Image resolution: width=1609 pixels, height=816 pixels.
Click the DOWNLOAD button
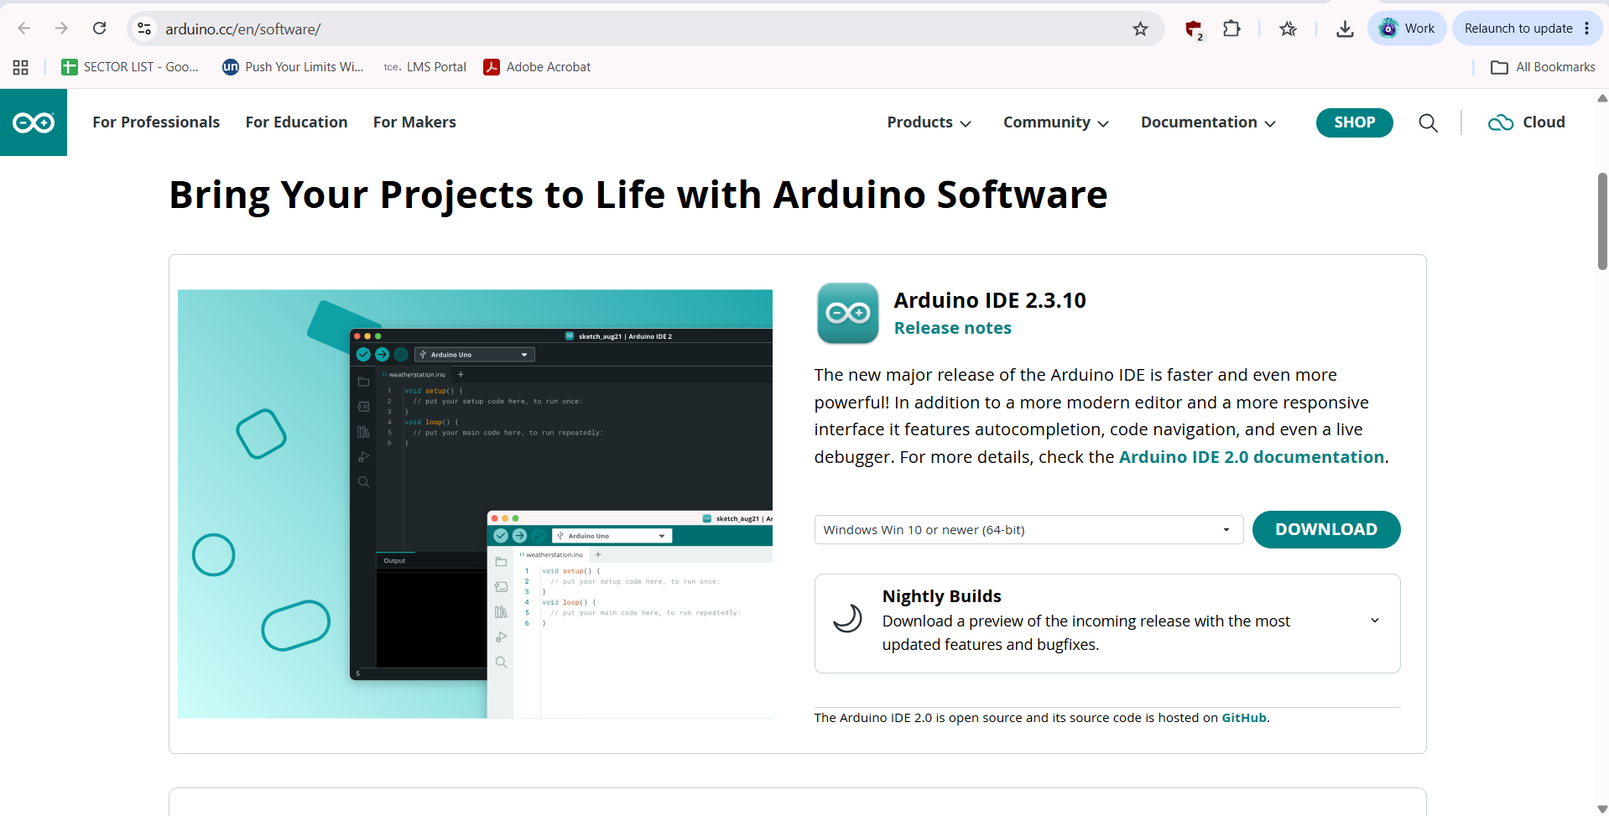(x=1325, y=530)
